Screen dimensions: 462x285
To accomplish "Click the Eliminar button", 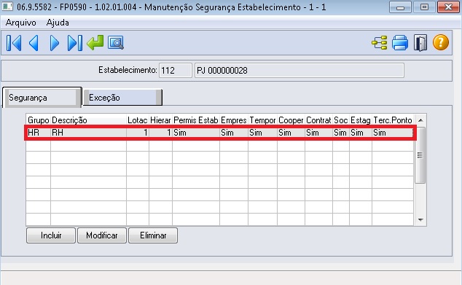I will [x=153, y=235].
